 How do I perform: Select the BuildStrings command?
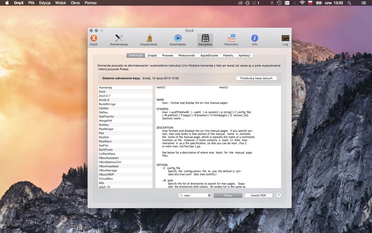[x=125, y=104]
